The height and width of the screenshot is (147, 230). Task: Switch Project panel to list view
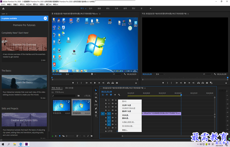tap(56, 136)
